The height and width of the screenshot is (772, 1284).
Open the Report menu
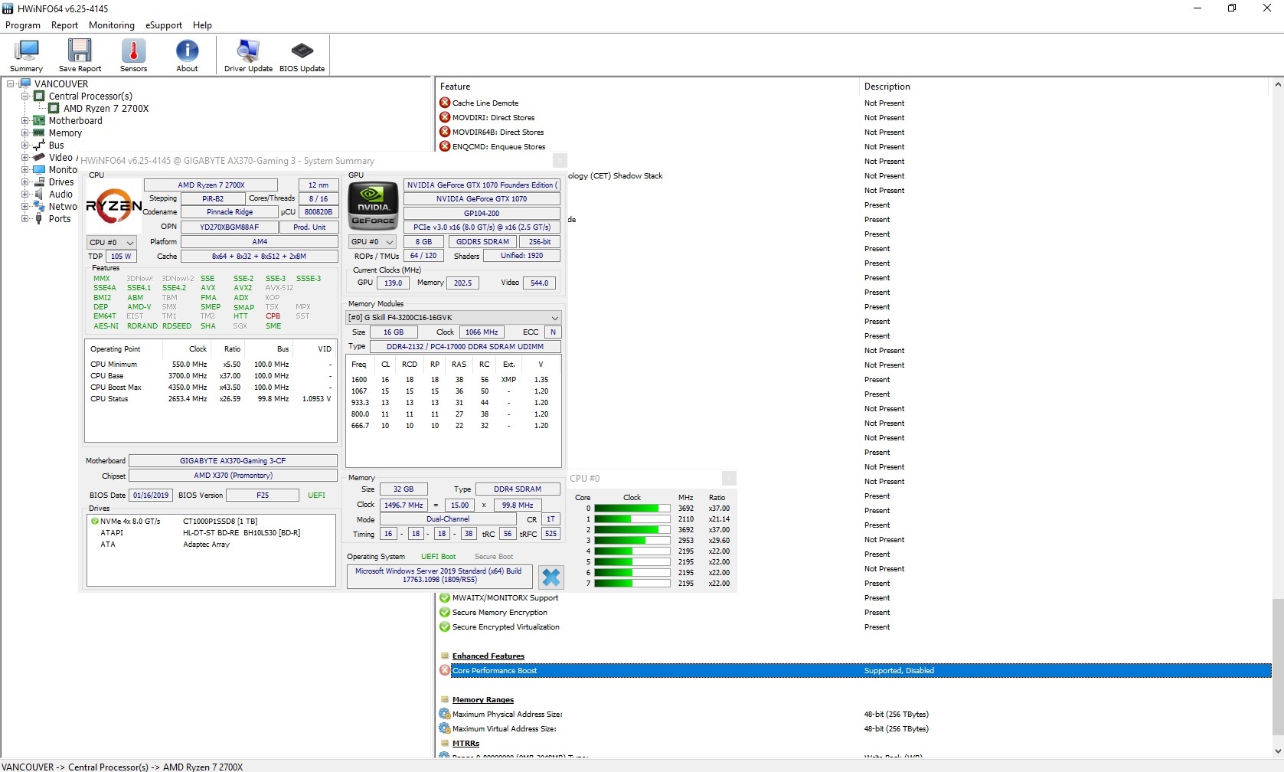tap(65, 25)
